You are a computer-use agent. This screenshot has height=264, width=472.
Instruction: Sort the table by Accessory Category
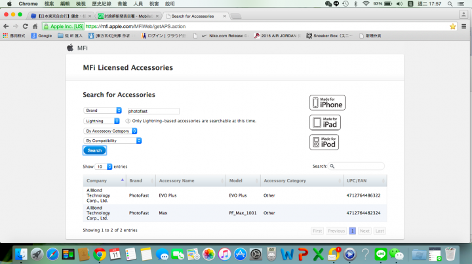[x=302, y=180]
